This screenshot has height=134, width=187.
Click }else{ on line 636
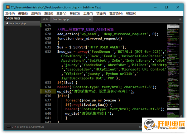(63, 96)
